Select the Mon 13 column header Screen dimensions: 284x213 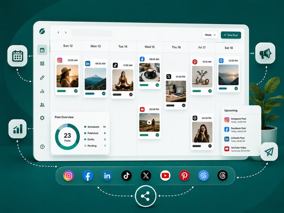coord(95,46)
